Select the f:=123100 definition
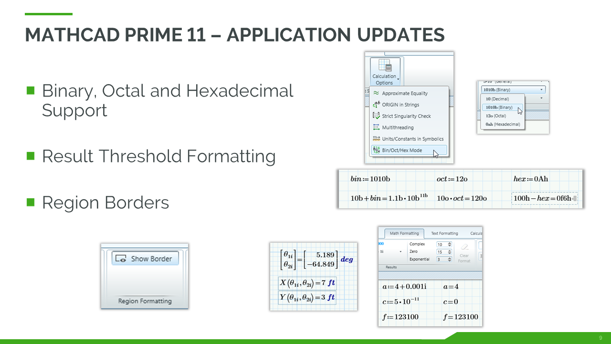611x344 pixels. (401, 317)
